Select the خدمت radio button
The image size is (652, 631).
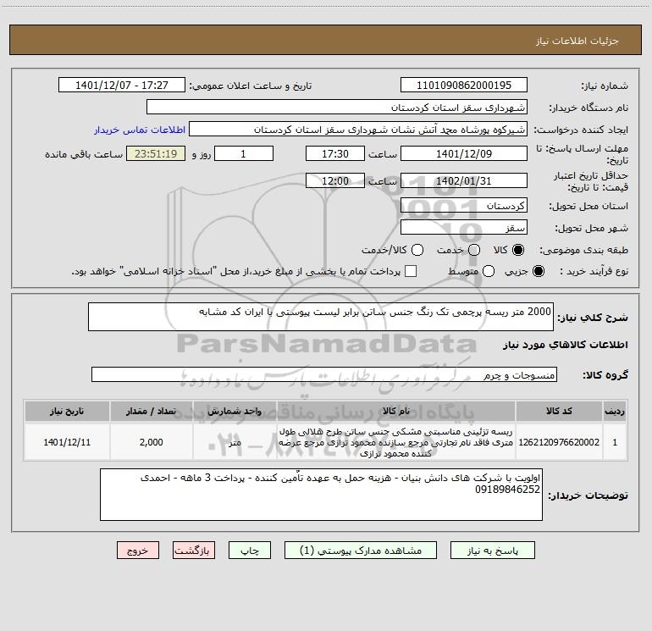coord(474,250)
